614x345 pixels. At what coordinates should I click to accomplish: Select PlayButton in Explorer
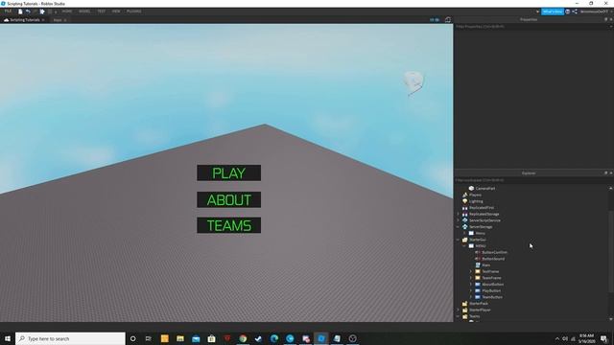click(x=491, y=290)
